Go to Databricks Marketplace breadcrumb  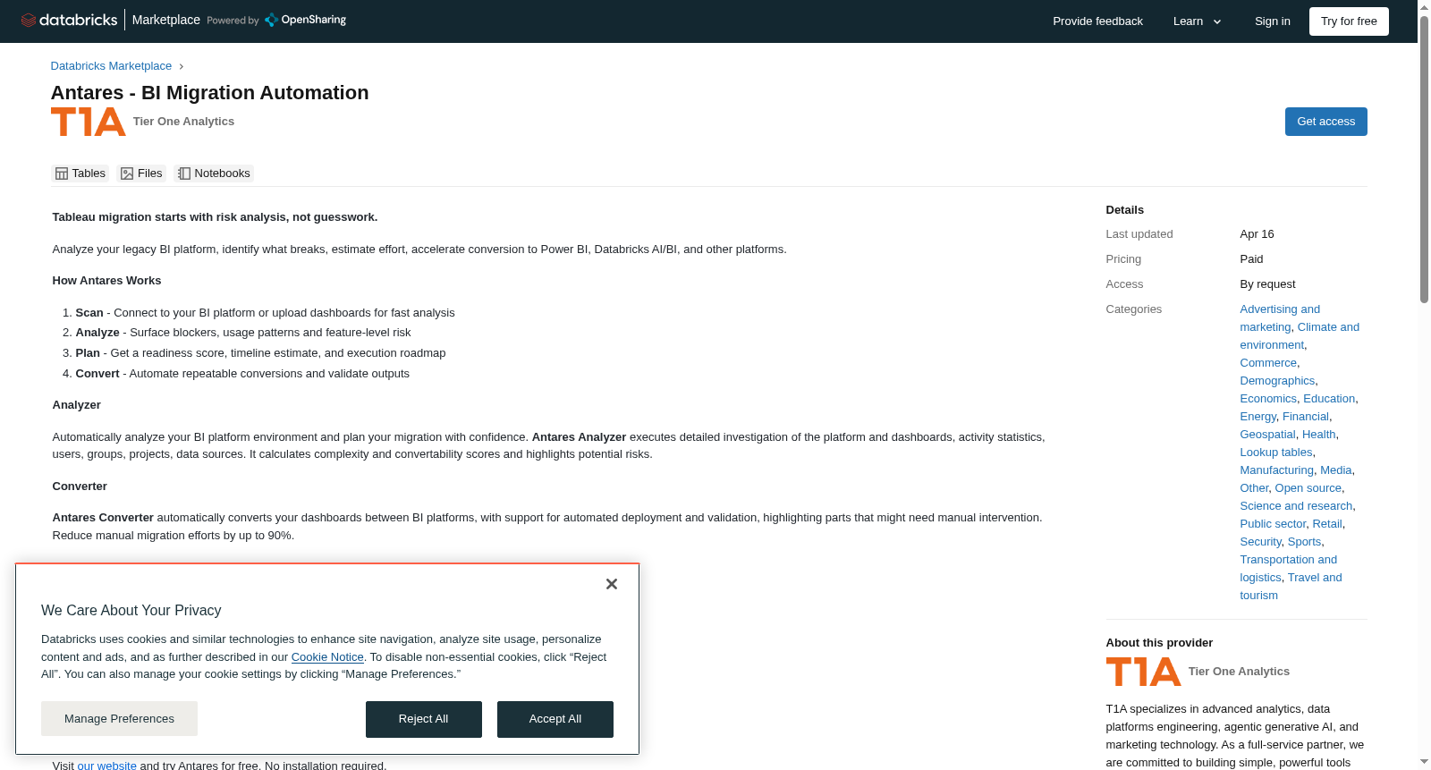pos(111,66)
